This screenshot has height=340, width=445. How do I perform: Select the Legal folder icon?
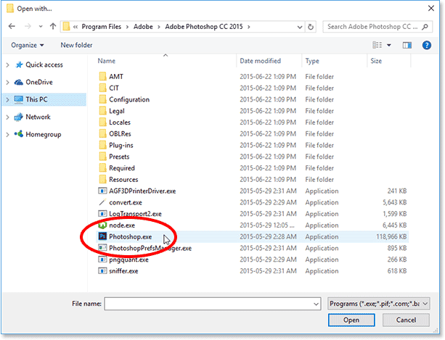pyautogui.click(x=102, y=111)
